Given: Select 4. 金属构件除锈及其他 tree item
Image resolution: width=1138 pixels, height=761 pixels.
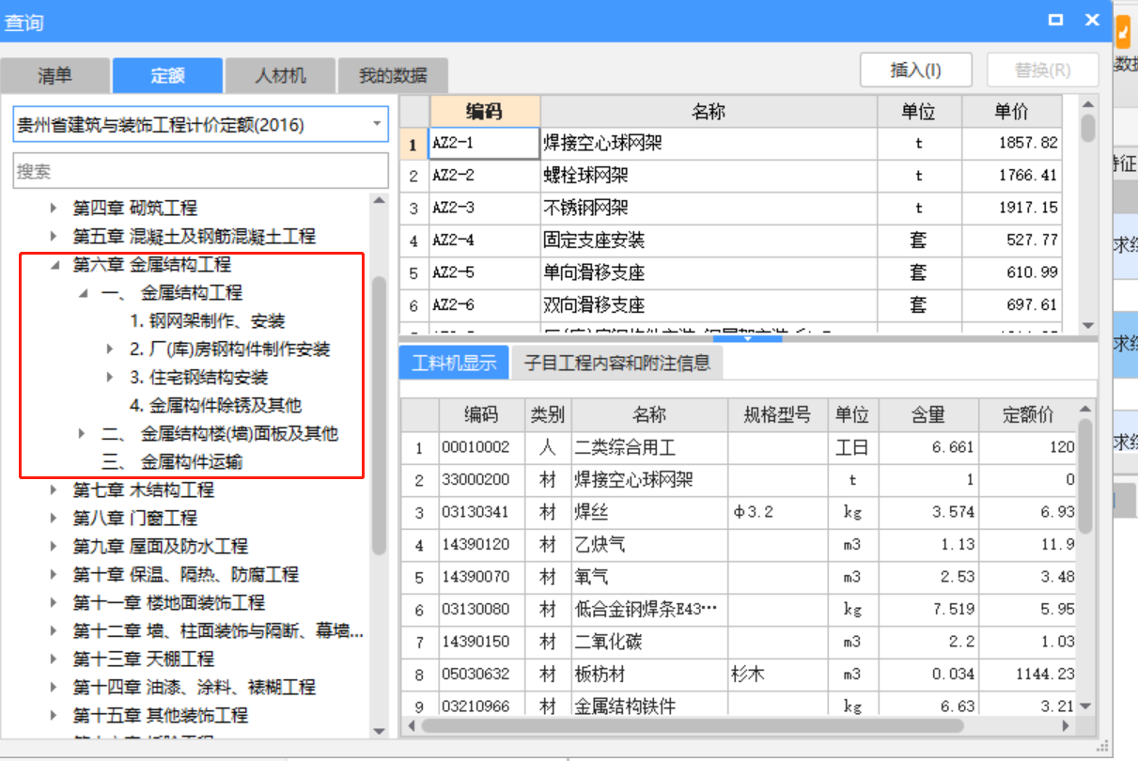Looking at the screenshot, I should click(x=216, y=406).
